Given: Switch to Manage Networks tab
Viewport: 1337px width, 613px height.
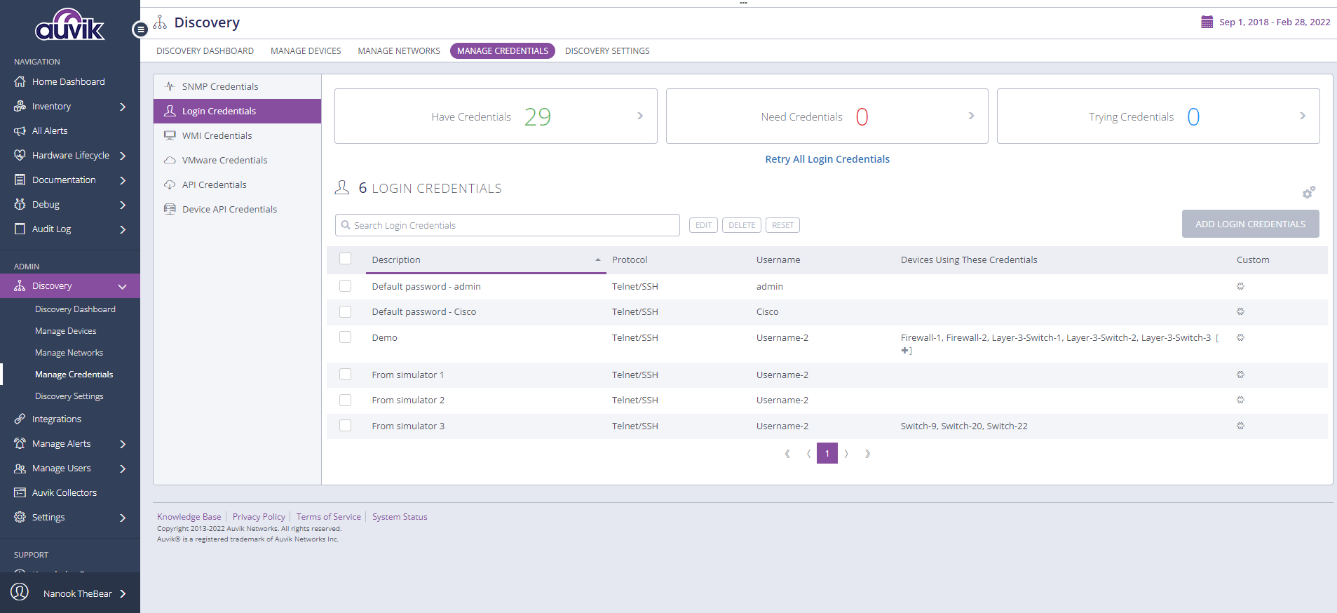Looking at the screenshot, I should 399,50.
